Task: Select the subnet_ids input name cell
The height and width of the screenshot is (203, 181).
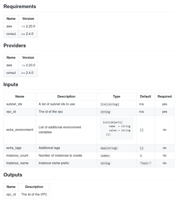Action: pos(15,104)
